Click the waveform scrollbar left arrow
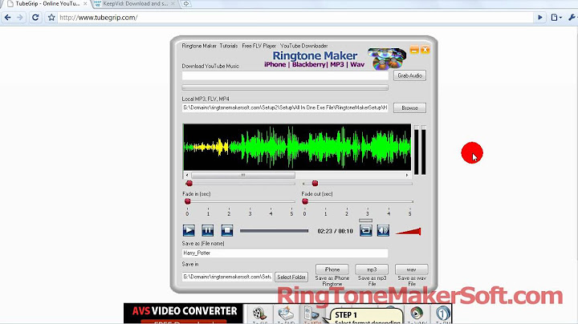 [187, 176]
